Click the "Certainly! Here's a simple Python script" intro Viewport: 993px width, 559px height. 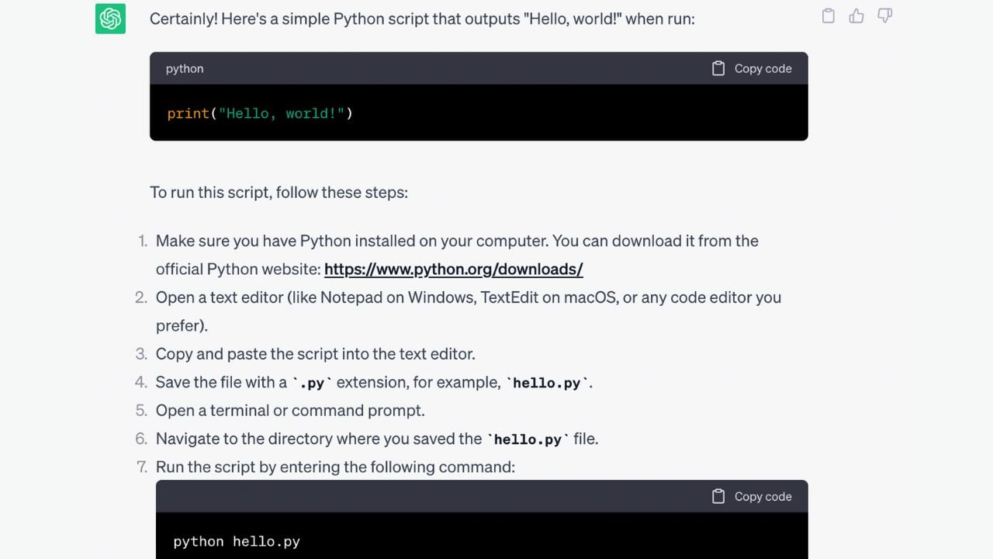(x=422, y=19)
